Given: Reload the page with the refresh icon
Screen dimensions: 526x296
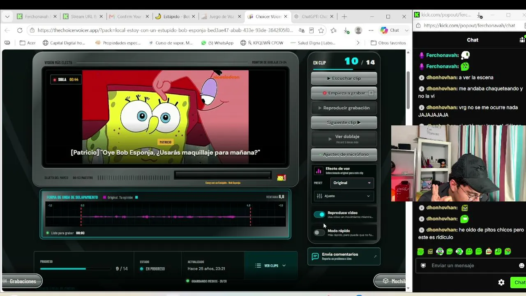Looking at the screenshot, I should point(19,30).
